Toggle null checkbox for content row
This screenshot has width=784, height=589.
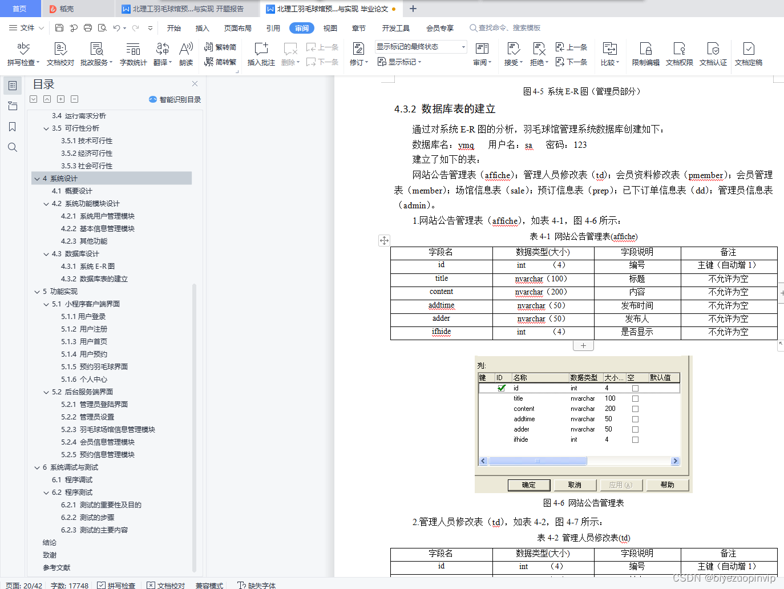coord(635,409)
